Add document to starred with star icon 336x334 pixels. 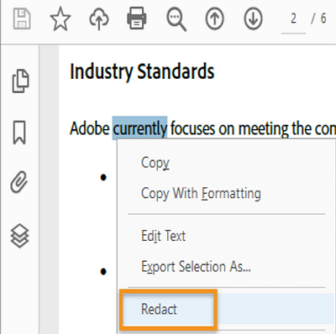[x=60, y=18]
